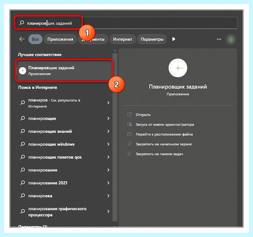The image size is (253, 237).
Task: Click the results list scrollbar
Action: 115,137
